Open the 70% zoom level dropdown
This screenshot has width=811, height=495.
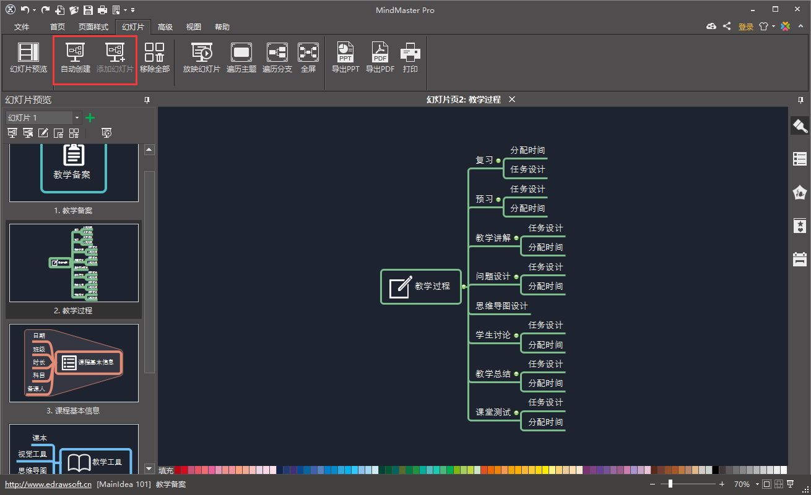[x=756, y=484]
